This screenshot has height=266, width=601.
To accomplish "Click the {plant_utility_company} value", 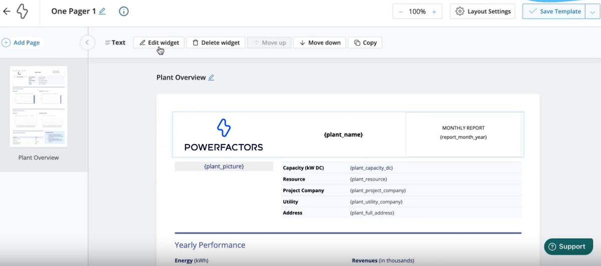I will pyautogui.click(x=376, y=201).
